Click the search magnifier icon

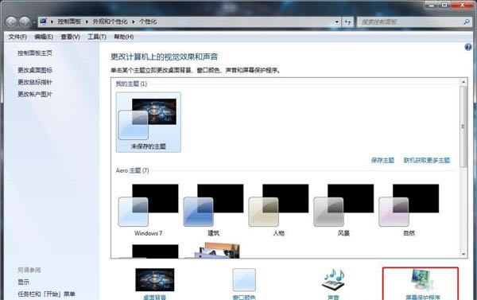[x=467, y=21]
